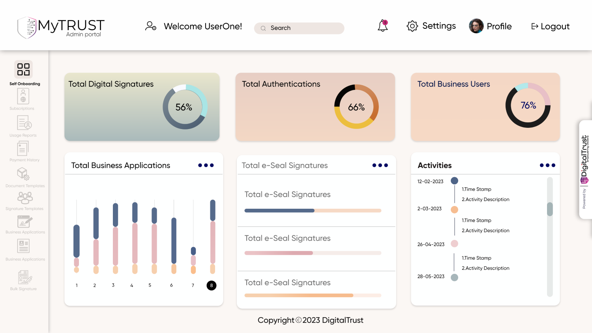
Task: Go to Payment History in sidebar
Action: point(23,149)
